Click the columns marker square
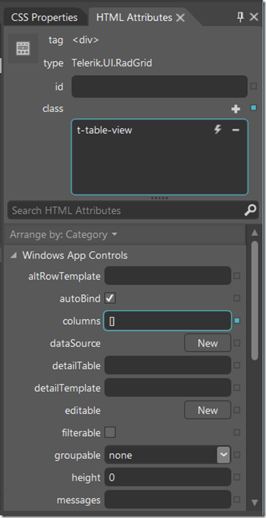The width and height of the screenshot is (266, 518). (237, 321)
